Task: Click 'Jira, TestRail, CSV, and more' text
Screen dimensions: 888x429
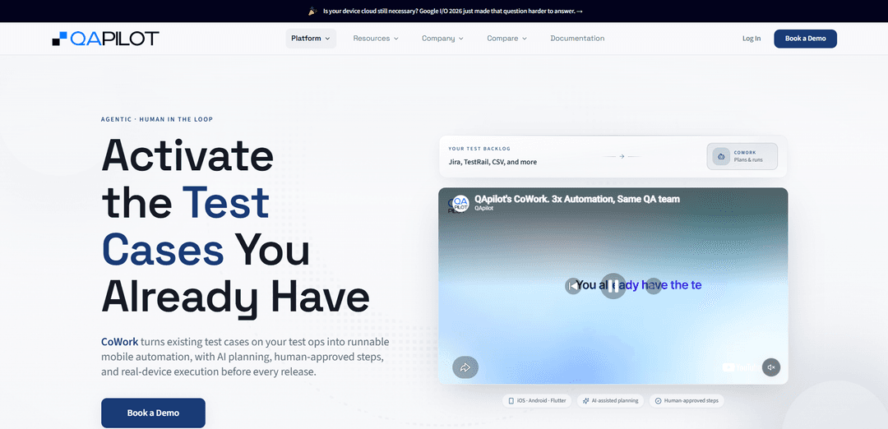Action: [x=493, y=162]
